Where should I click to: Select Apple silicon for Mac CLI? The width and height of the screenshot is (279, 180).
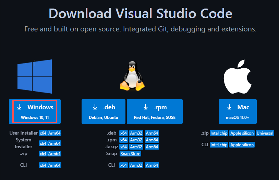pos(242,145)
